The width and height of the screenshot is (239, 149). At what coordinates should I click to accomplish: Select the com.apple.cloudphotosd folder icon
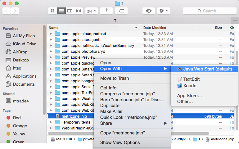[57, 34]
